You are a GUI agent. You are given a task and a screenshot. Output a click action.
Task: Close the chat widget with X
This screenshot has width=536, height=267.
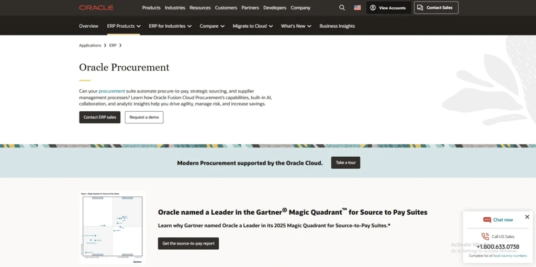527,217
